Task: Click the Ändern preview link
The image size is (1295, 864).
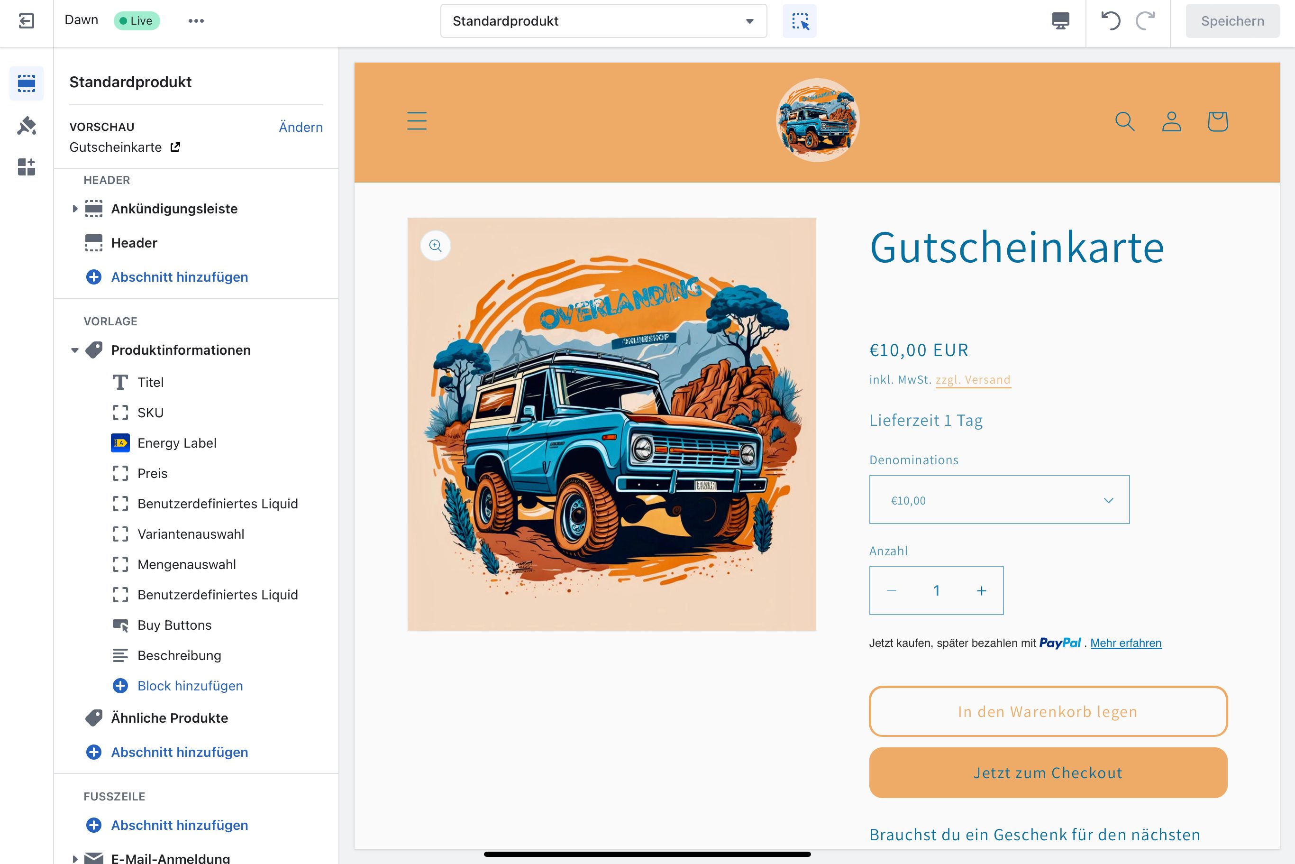Action: pos(300,127)
